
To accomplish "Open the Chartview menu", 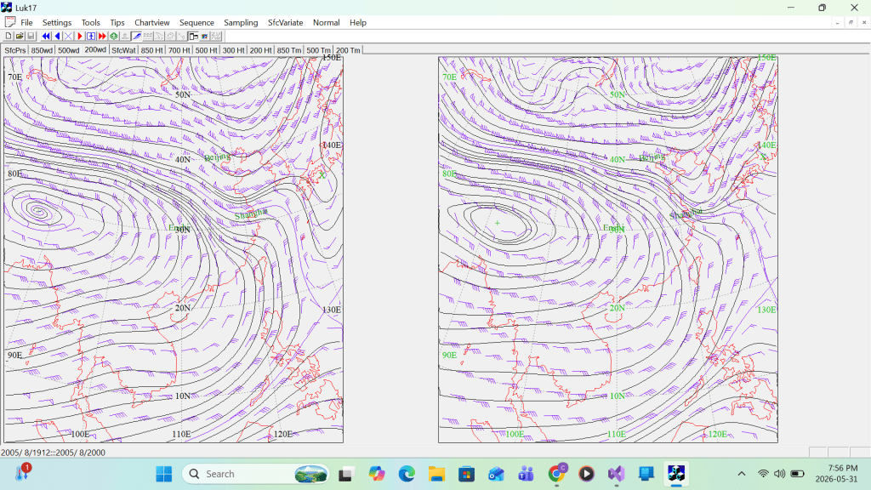I will coord(151,23).
